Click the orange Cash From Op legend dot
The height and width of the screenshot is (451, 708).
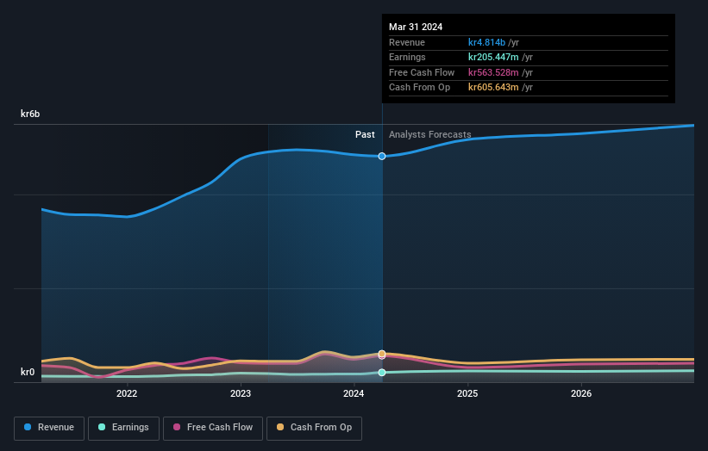click(x=280, y=427)
